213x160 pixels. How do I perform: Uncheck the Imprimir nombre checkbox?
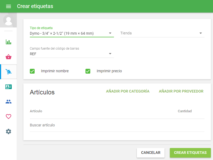[x=32, y=71]
